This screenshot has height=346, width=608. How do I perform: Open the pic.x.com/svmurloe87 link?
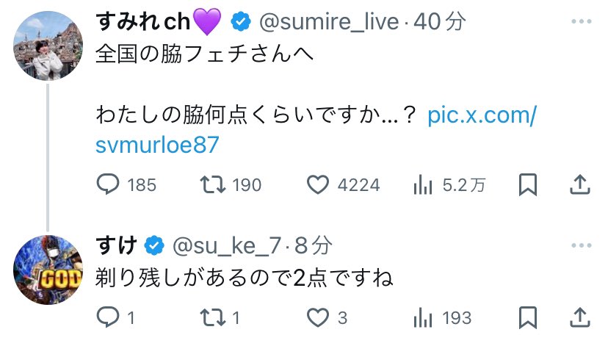pyautogui.click(x=481, y=115)
